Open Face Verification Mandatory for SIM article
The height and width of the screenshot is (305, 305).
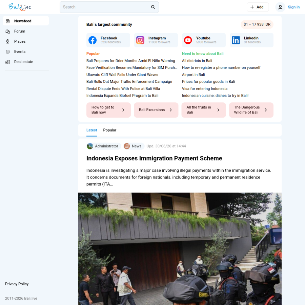(132, 67)
